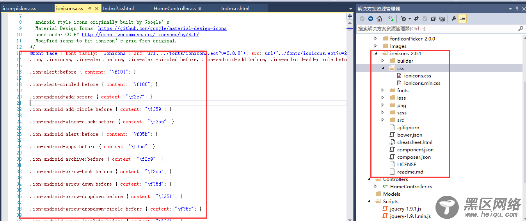Click the fonts folder icon
Image resolution: width=526 pixels, height=221 pixels.
click(392, 90)
